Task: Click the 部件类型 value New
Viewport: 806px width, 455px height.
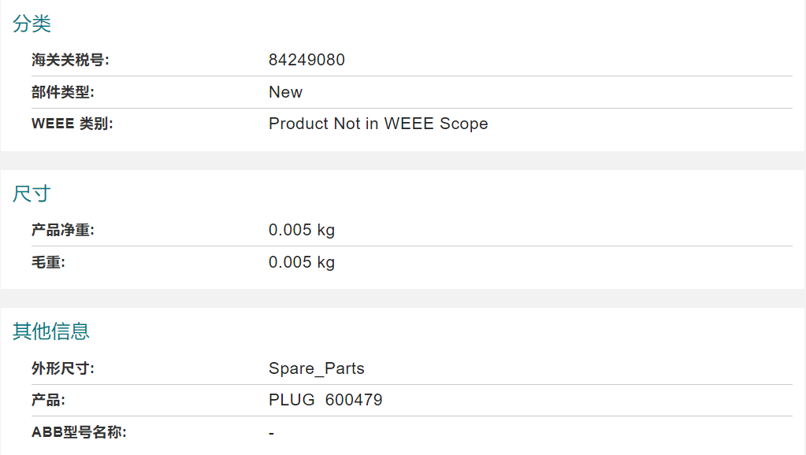Action: pyautogui.click(x=285, y=92)
